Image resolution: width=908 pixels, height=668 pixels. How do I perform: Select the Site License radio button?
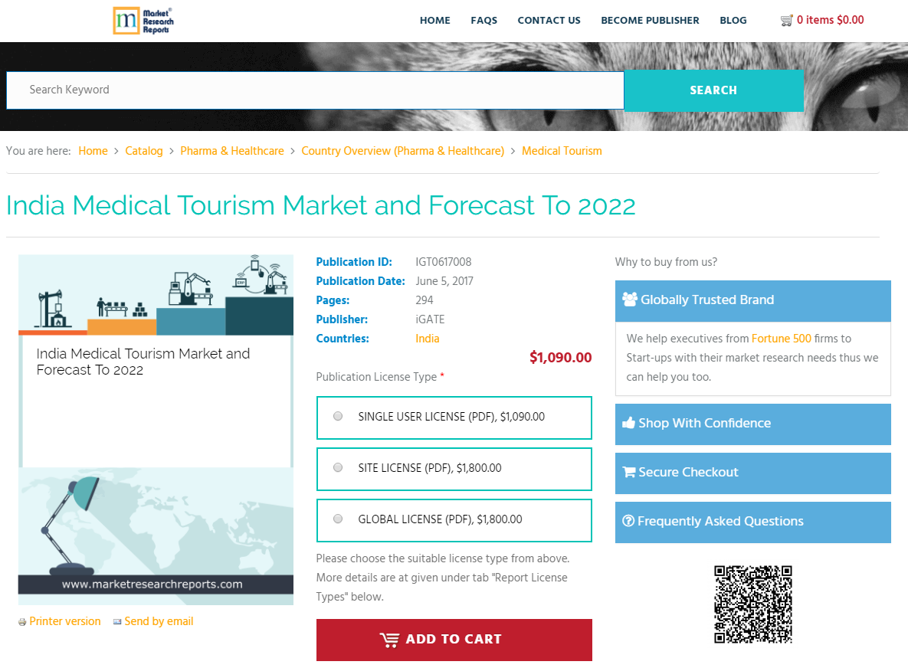click(x=338, y=468)
